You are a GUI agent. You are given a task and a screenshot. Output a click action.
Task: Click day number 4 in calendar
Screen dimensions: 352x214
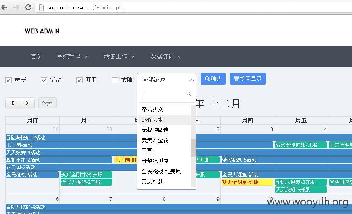pos(325,129)
